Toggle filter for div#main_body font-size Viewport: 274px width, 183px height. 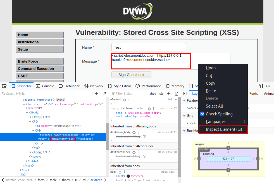click(145, 137)
